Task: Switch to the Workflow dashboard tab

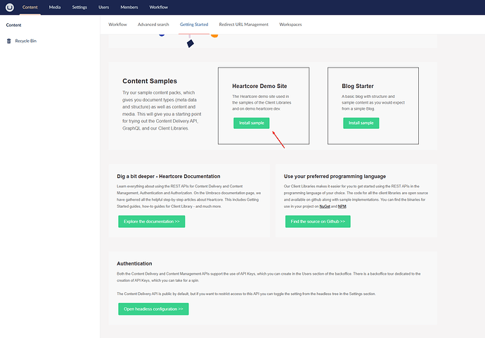Action: [117, 25]
